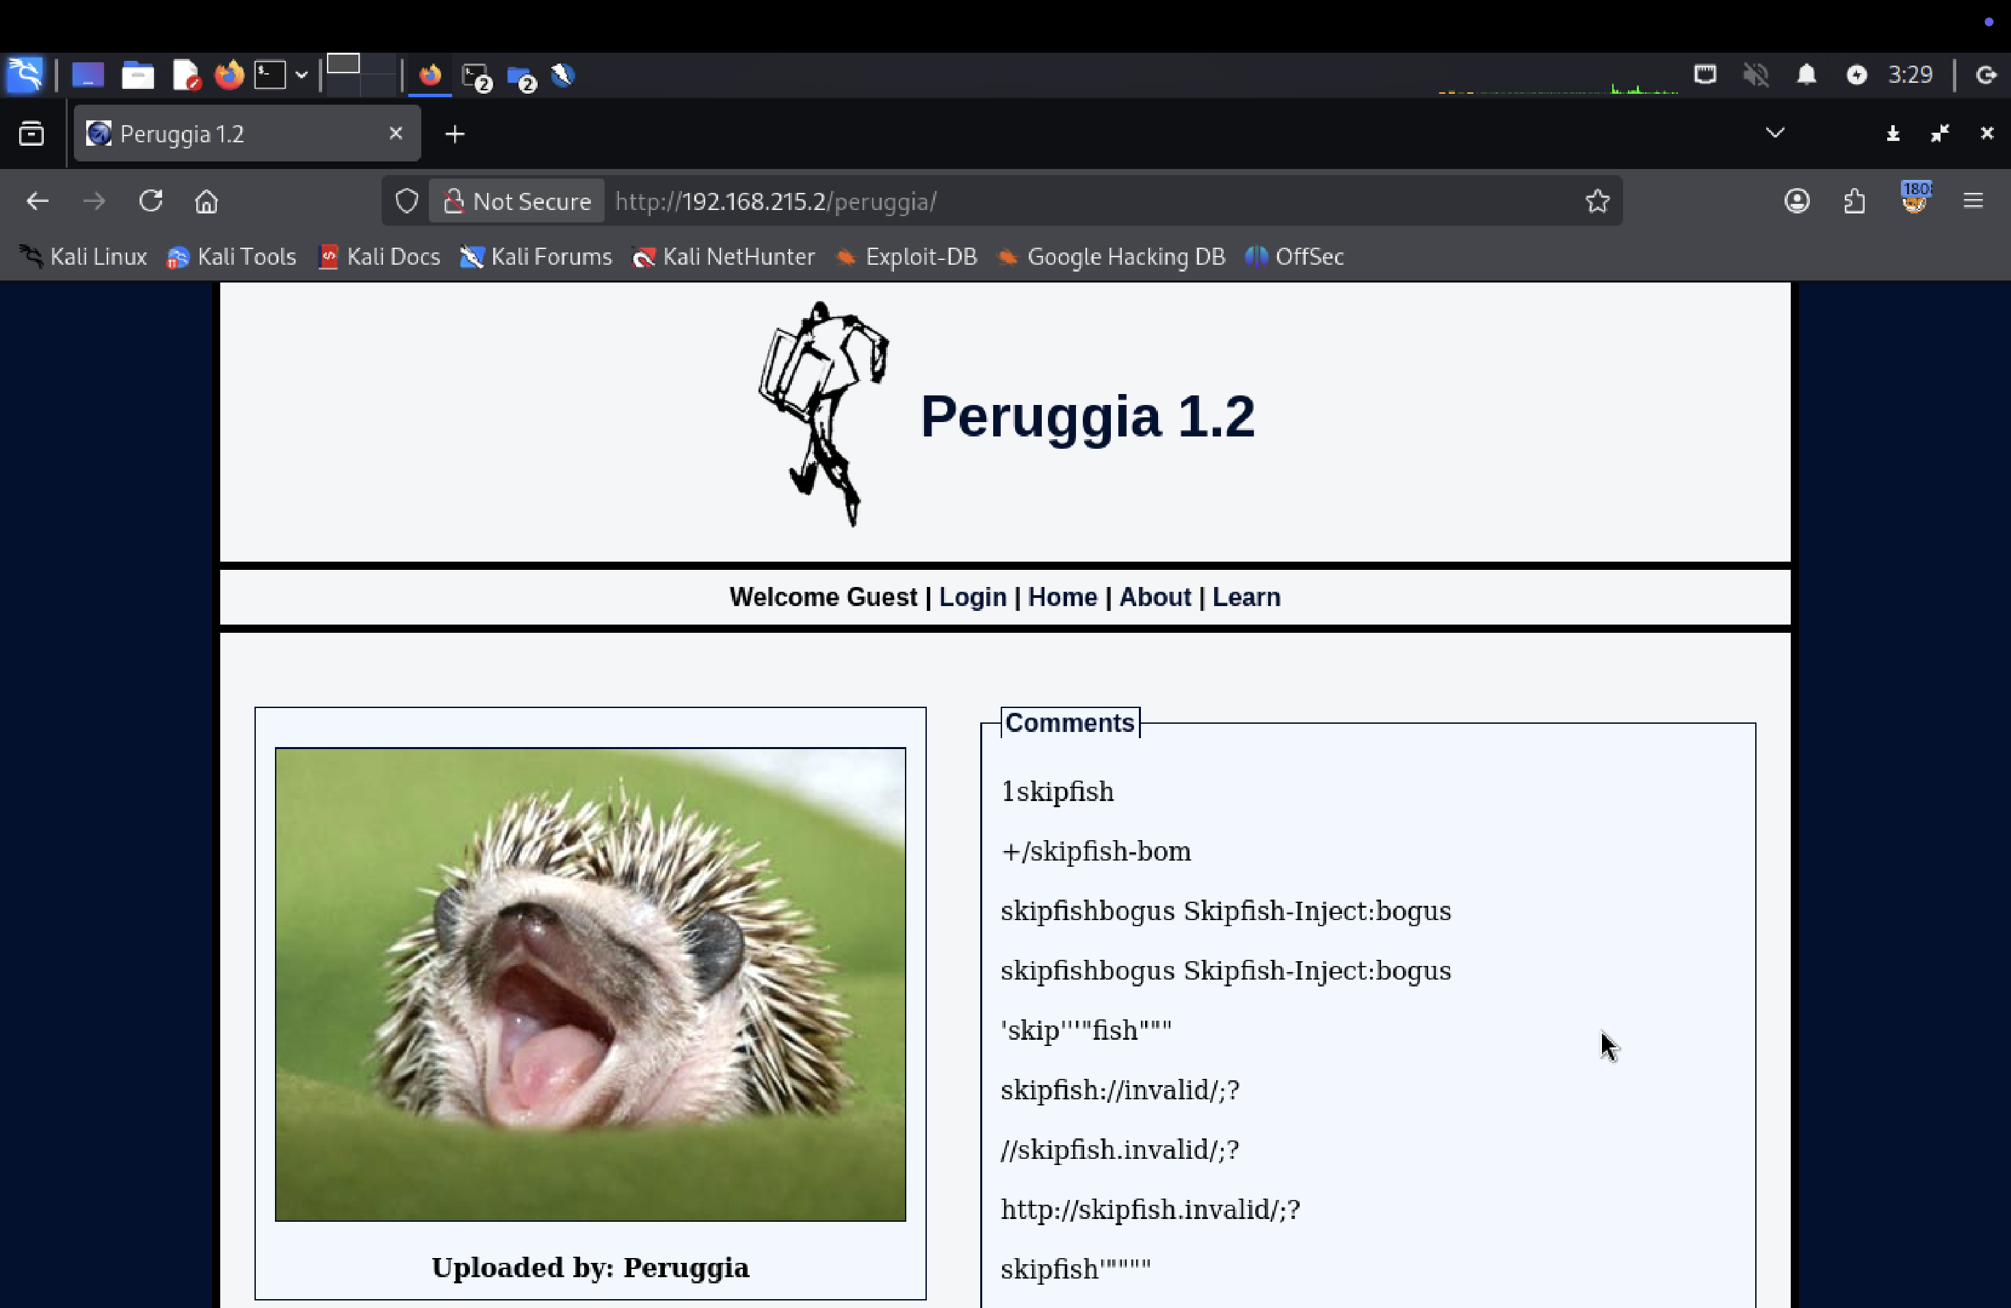Bookmark this page with star icon
The height and width of the screenshot is (1308, 2011).
click(1596, 201)
